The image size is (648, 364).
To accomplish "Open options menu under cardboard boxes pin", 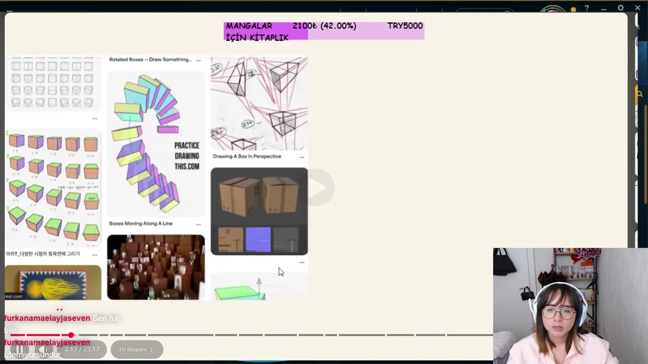I will pos(302,262).
